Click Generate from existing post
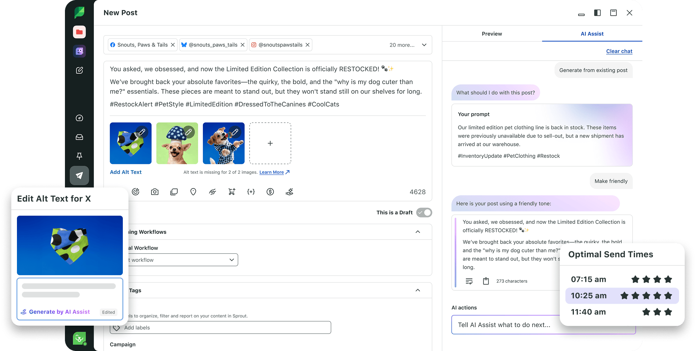Screen dimensions: 696x351 [x=593, y=70]
